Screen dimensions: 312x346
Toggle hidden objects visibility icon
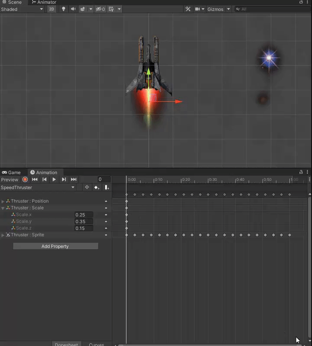[x=101, y=9]
